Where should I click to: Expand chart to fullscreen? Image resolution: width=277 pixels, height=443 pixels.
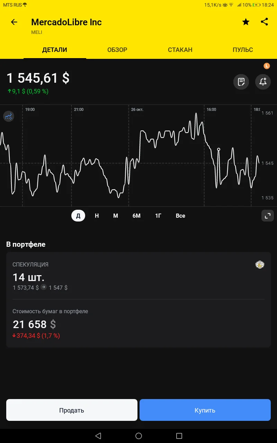267,216
